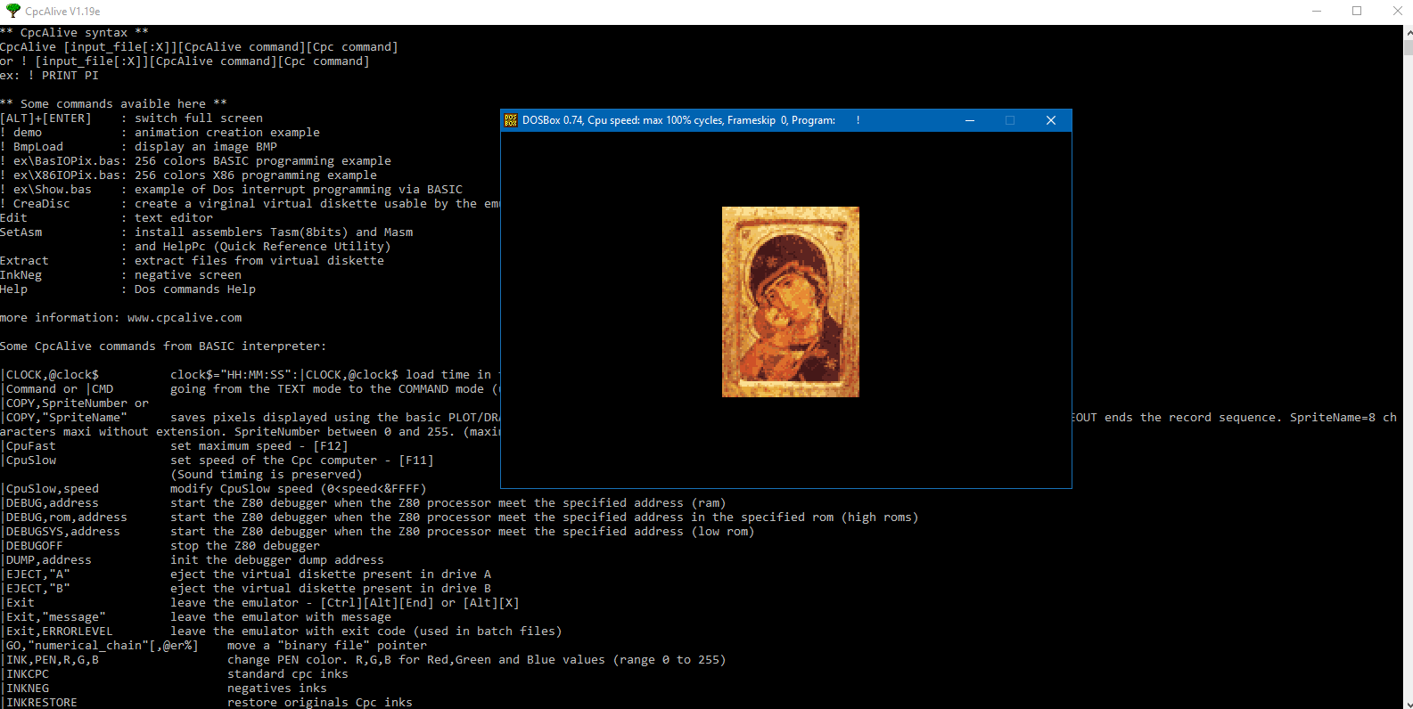Click the DOSBox maximize button

(1010, 120)
